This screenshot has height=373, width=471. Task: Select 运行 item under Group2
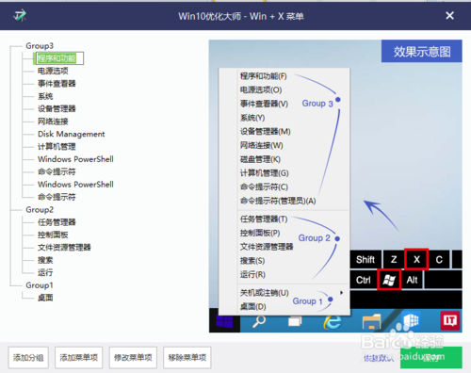click(45, 272)
